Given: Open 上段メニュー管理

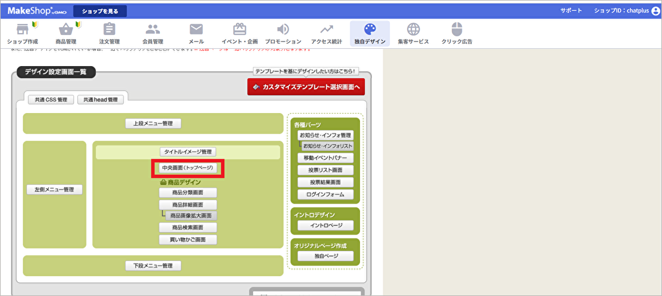Looking at the screenshot, I should point(153,124).
